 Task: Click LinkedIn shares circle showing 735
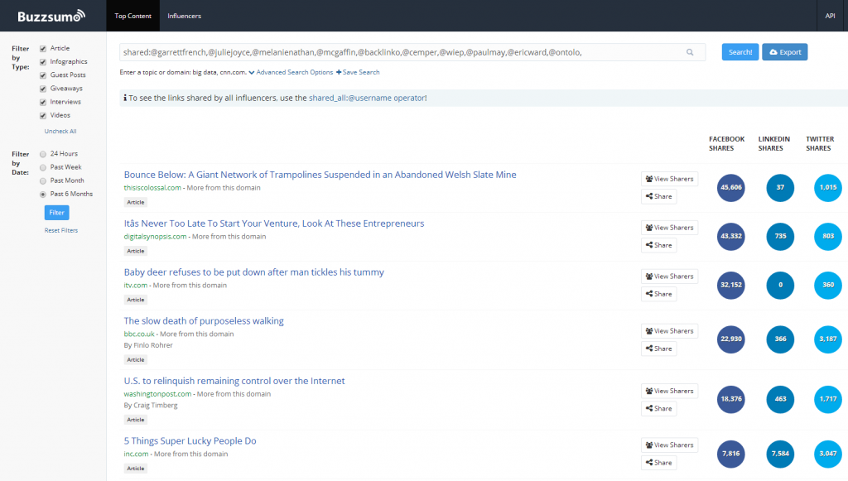click(780, 237)
